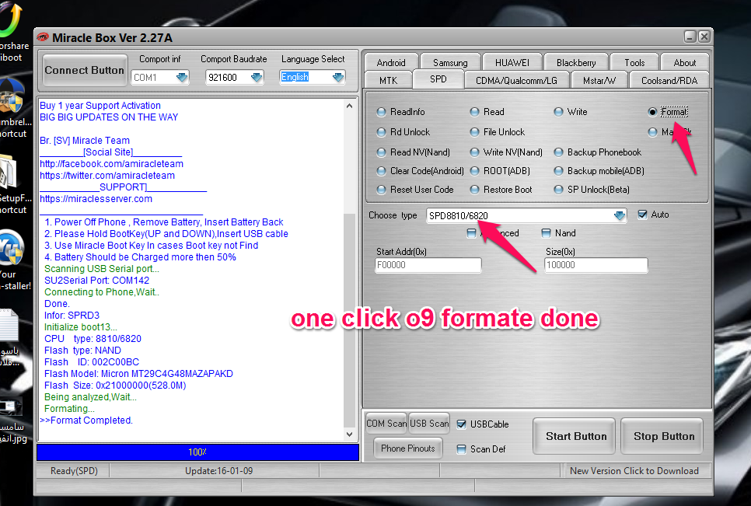
Task: Toggle the Nand checkbox
Action: (546, 233)
